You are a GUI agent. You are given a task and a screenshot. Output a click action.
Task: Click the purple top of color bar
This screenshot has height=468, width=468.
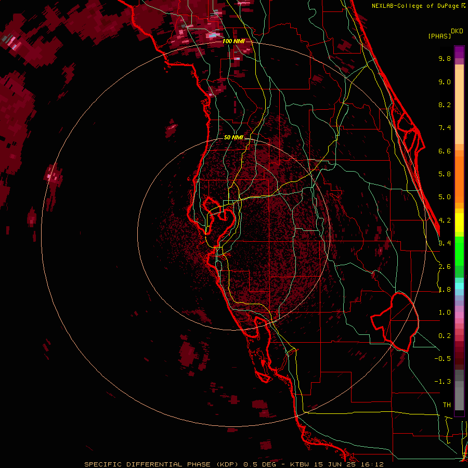(459, 52)
